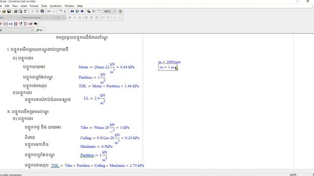314x176 pixels.
Task: Show the Vector and Matrix toolbar
Action: [x=6, y=24]
